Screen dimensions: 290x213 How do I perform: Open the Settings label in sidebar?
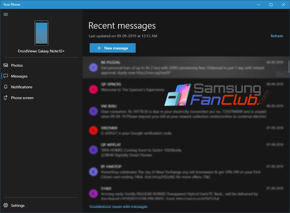(18, 206)
